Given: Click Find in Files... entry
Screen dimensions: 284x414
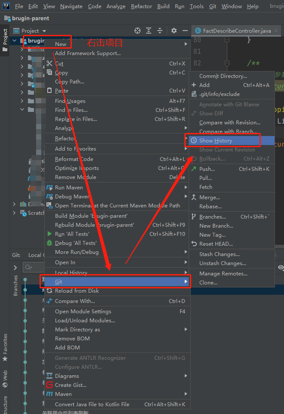Looking at the screenshot, I should click(118, 110).
